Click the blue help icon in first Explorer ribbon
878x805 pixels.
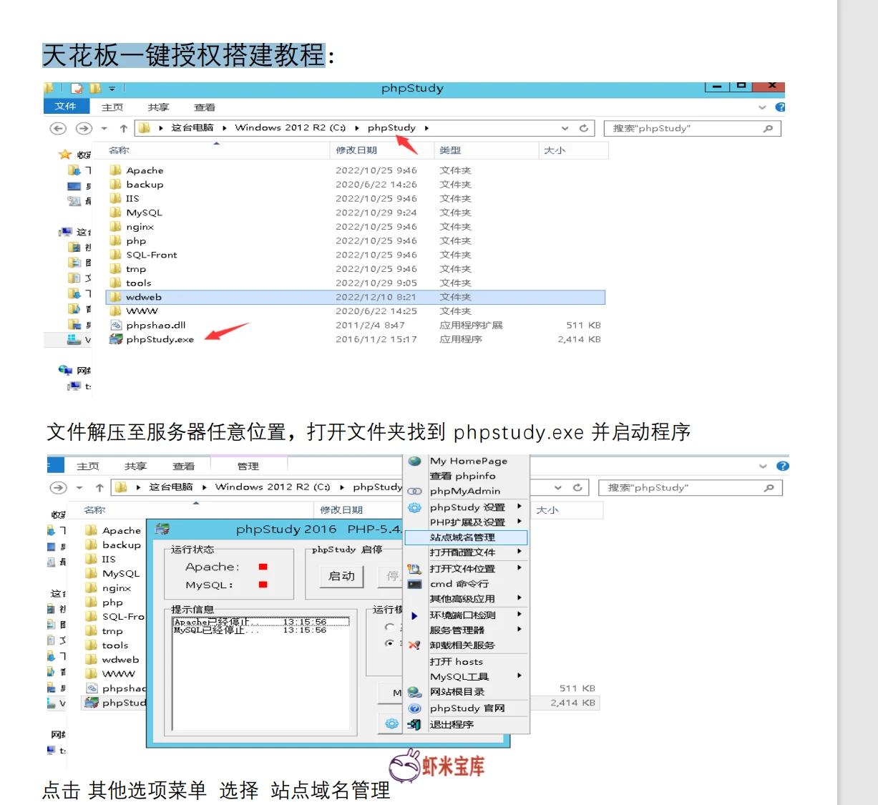click(780, 107)
